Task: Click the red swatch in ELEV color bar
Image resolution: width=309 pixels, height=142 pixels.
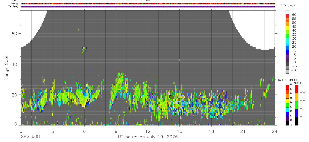Action: click(287, 16)
